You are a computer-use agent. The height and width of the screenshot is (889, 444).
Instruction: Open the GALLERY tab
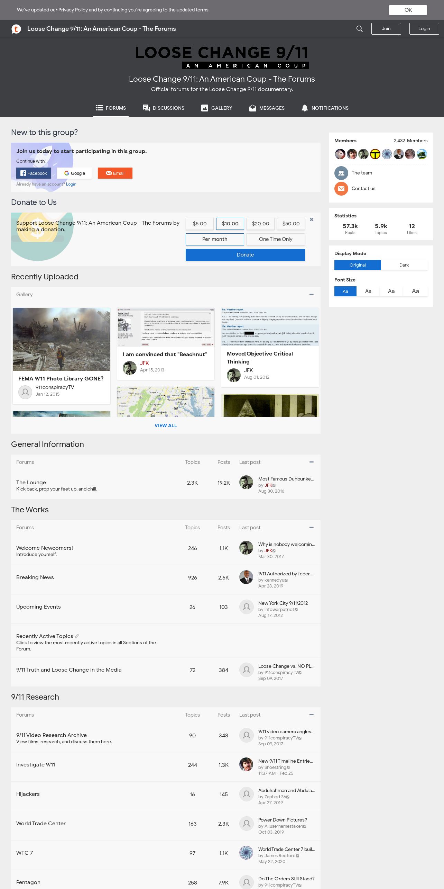click(217, 108)
